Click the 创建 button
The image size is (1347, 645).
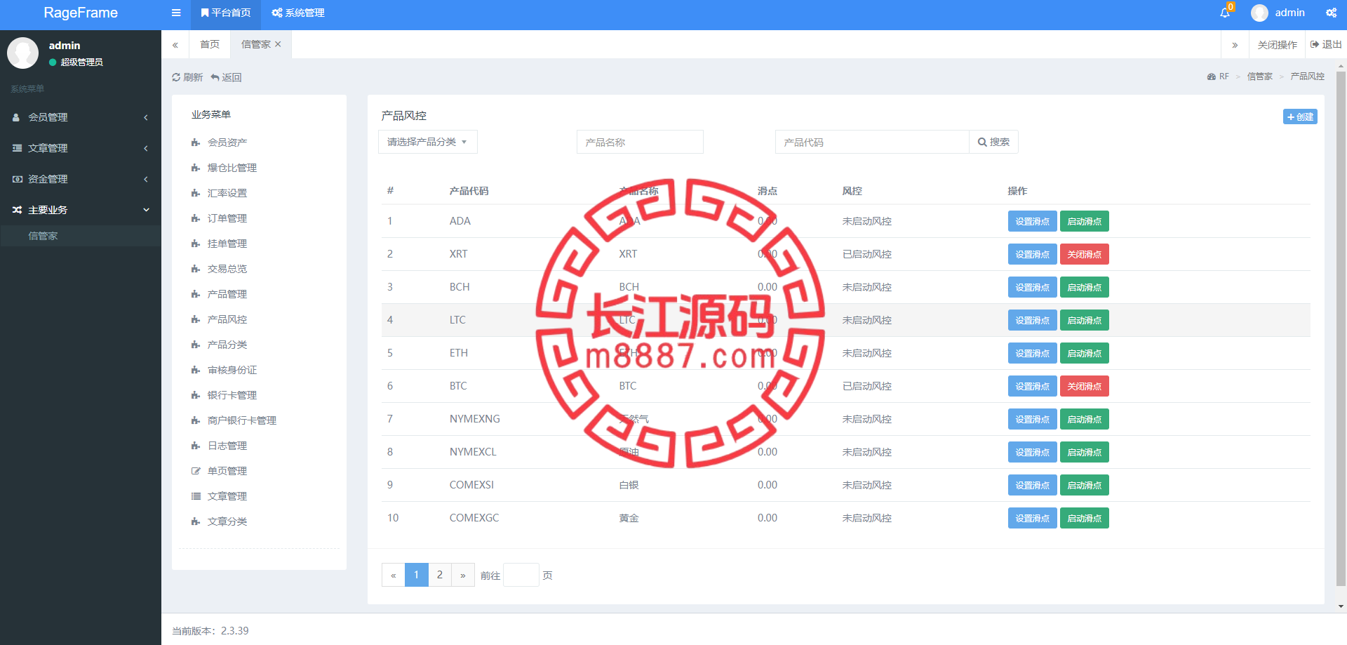[1300, 117]
